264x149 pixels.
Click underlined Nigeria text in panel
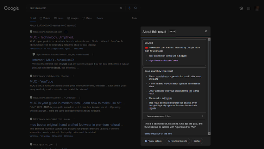click(152, 108)
